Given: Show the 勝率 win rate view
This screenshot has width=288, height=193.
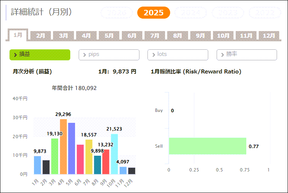Looking at the screenshot, I should coord(246,54).
